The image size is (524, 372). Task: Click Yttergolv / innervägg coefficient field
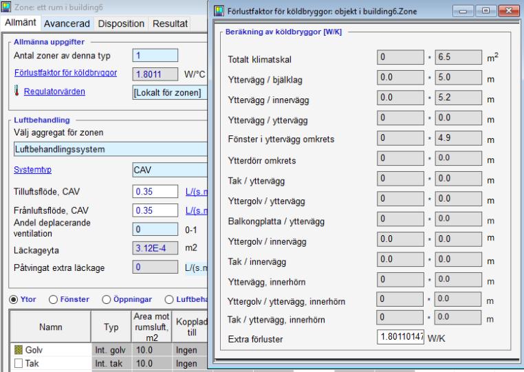coord(400,239)
